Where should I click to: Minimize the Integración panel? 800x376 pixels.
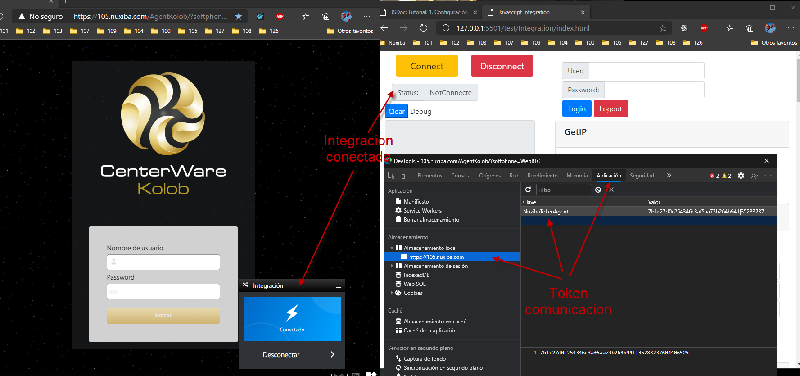(x=339, y=286)
